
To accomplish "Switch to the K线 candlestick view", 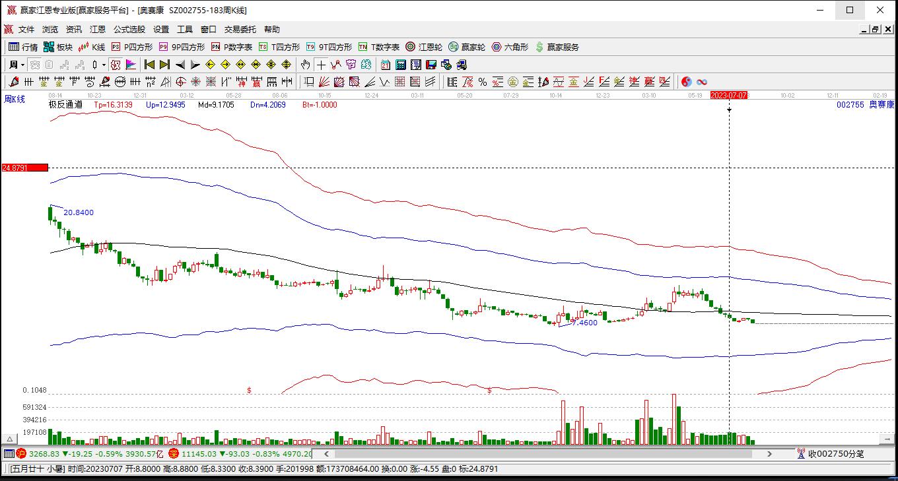I will pos(92,47).
